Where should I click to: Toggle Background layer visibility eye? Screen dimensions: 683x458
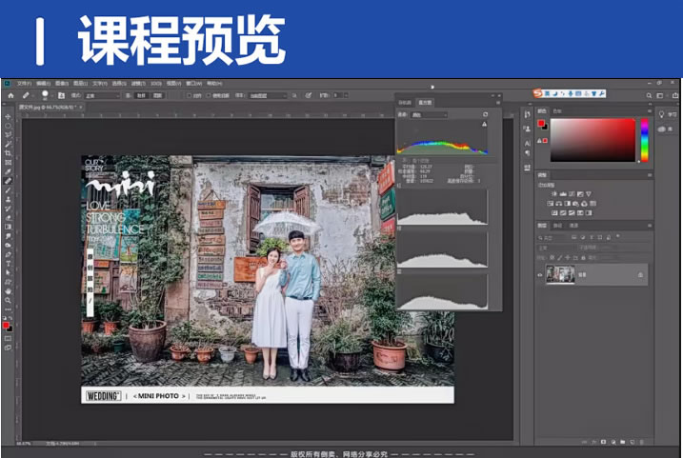click(x=540, y=275)
